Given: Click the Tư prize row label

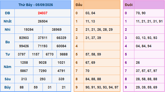Looking at the screenshot, I should [x=7, y=54].
